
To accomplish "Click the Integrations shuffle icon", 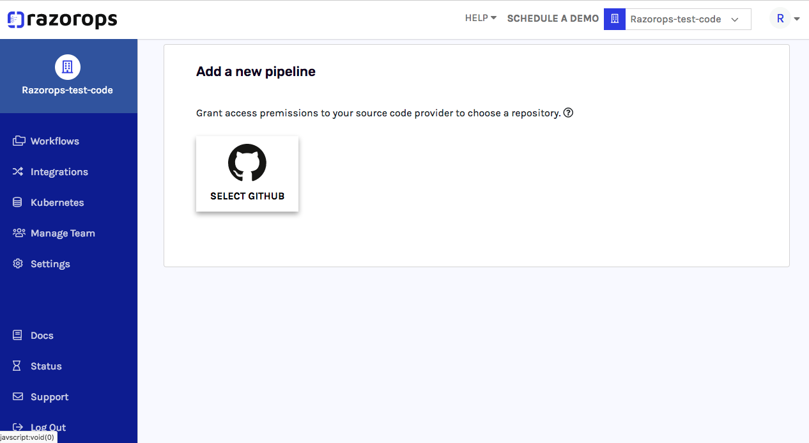I will (19, 171).
